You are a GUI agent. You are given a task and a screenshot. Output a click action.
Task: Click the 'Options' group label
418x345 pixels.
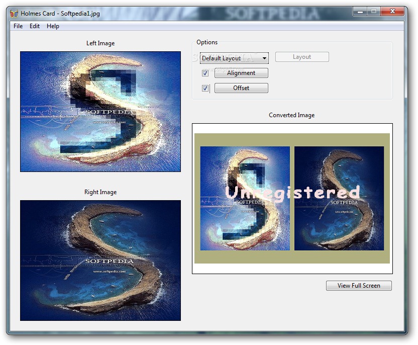point(207,42)
